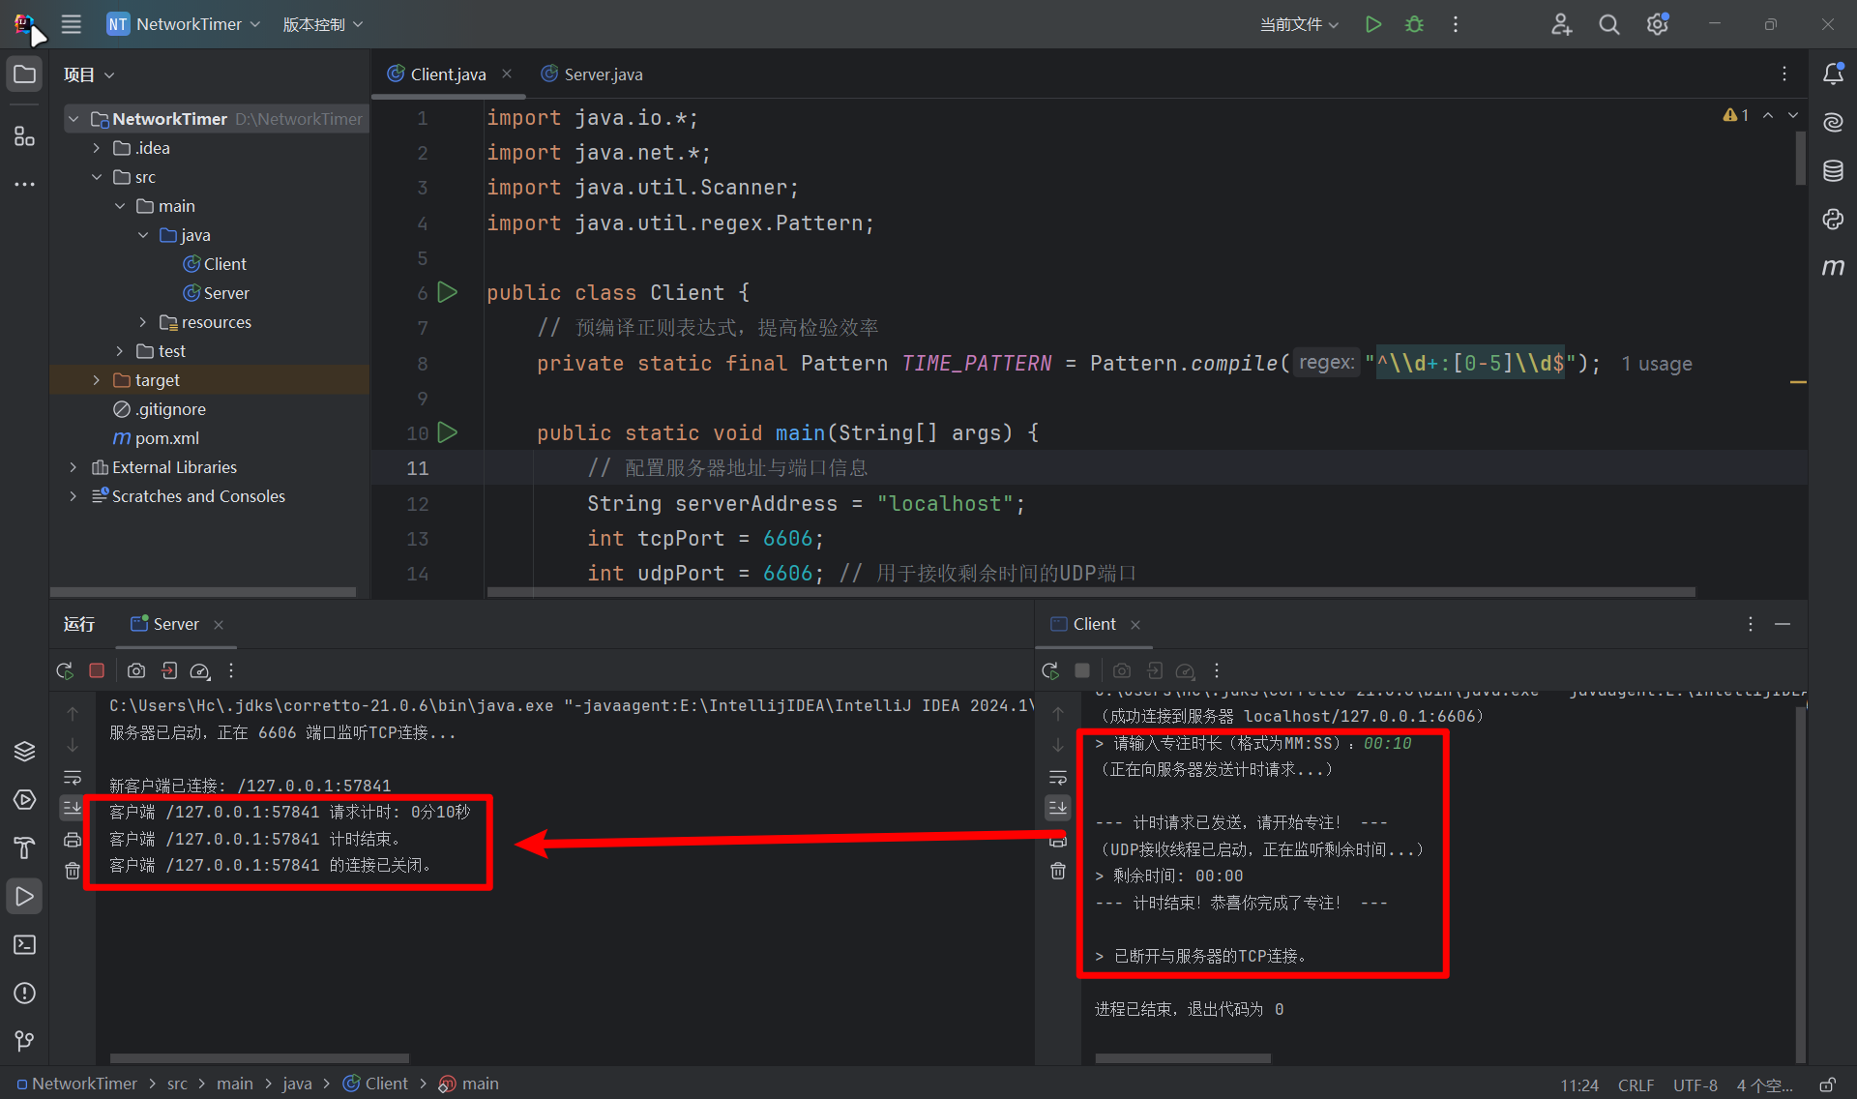This screenshot has width=1857, height=1099.
Task: Select the Client run tab
Action: coord(1093,624)
